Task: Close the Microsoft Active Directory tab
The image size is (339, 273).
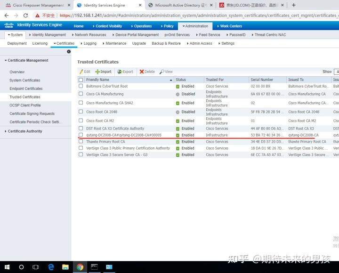Action: pos(211,5)
